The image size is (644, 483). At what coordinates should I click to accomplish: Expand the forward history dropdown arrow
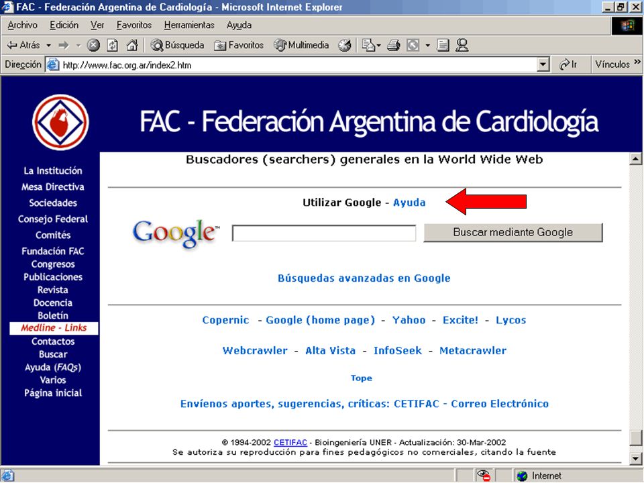78,45
